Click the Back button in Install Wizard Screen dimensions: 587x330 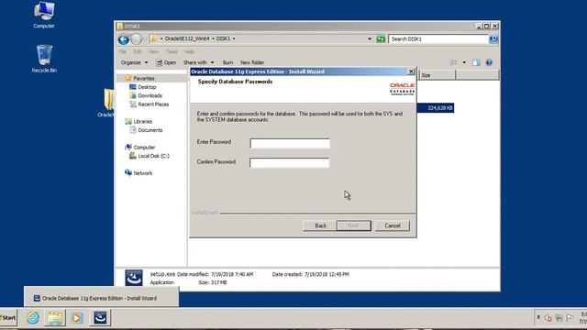click(x=320, y=225)
